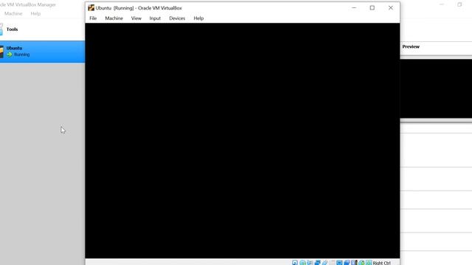Open Help menu in Ubuntu VM window
472x265 pixels.
(198, 18)
